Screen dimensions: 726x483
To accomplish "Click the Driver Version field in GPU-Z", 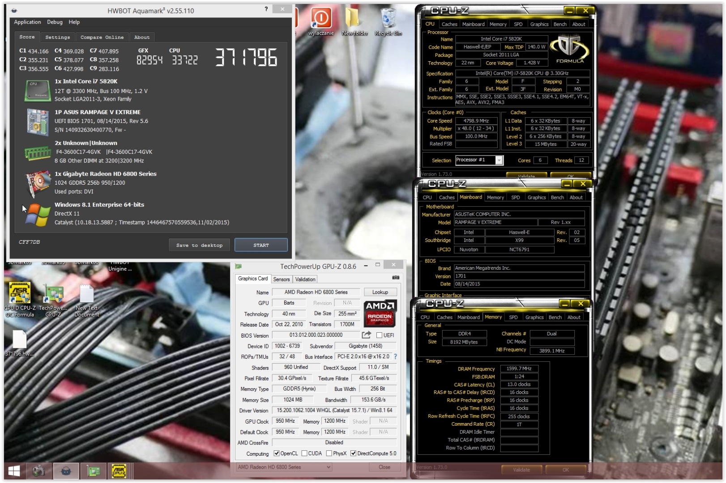I will pos(334,410).
